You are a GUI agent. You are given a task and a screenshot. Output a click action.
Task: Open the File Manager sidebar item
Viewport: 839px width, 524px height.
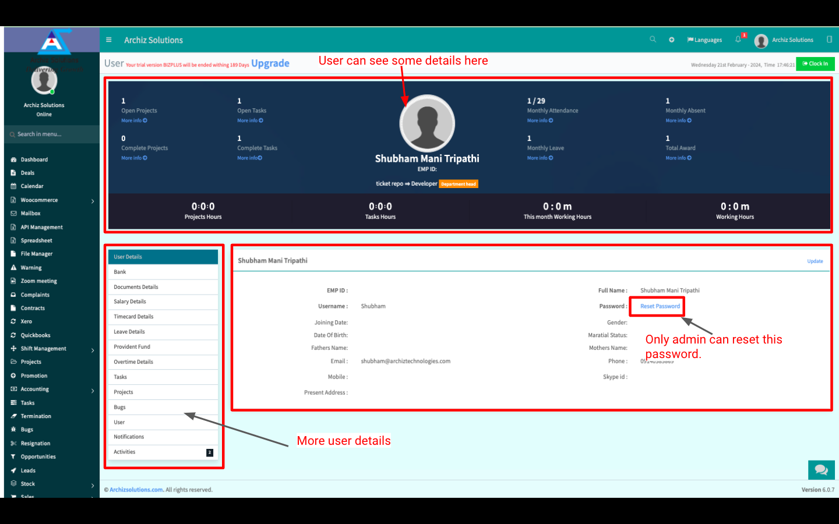click(x=36, y=254)
